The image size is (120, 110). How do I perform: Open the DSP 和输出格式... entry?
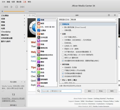71,37
